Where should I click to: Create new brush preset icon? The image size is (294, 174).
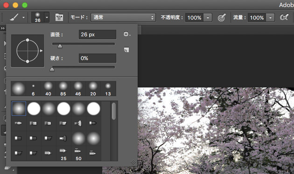pos(126,50)
